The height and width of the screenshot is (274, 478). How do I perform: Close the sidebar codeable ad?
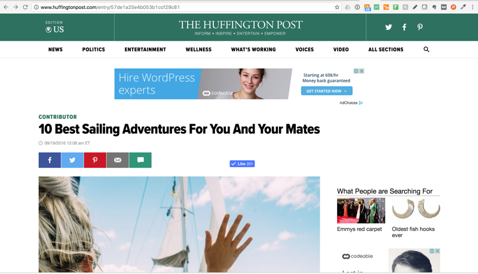click(x=437, y=251)
